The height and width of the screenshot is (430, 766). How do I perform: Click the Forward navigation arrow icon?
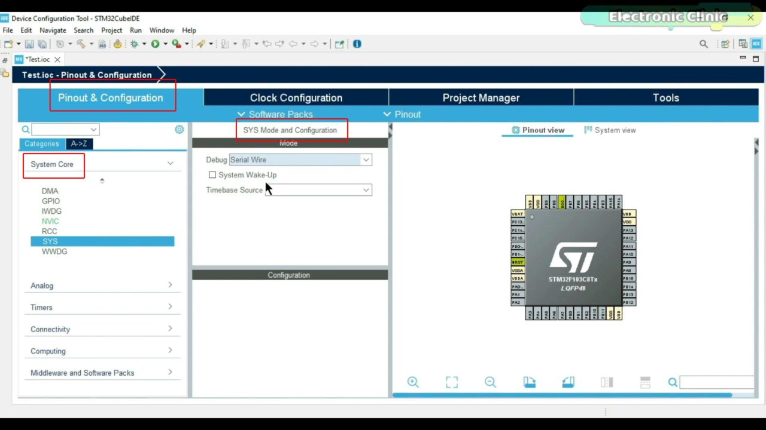[314, 44]
